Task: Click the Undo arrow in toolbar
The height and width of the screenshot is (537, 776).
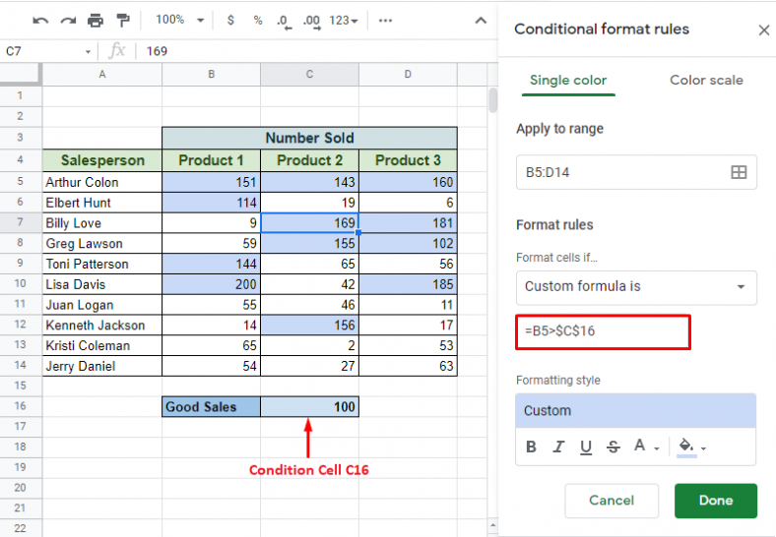Action: click(x=40, y=20)
